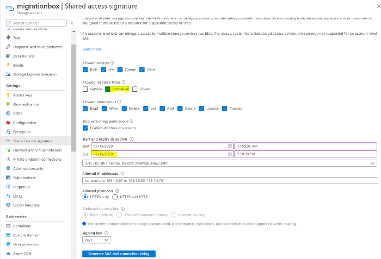Click the Configuration toolbox icon
This screenshot has height=259, width=381.
[x=8, y=123]
